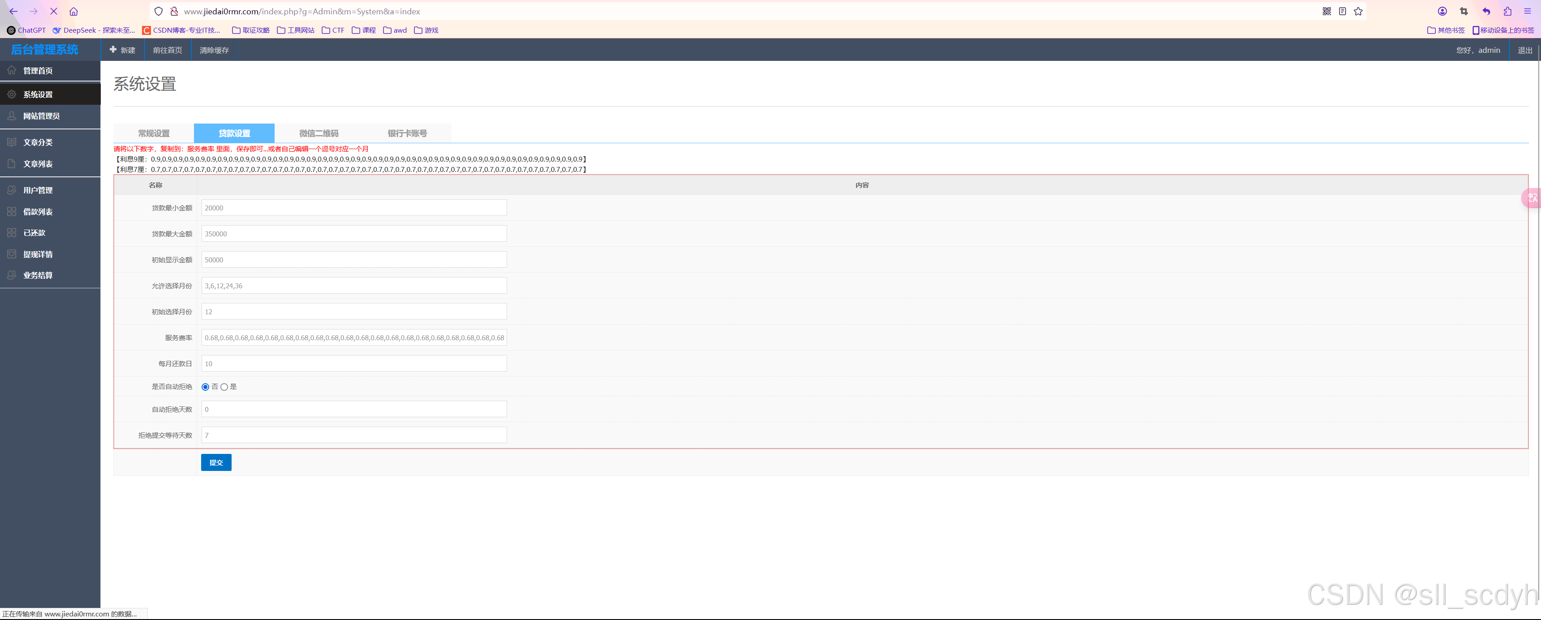
Task: Expand the 游戏 bookmark folder
Action: [x=426, y=30]
